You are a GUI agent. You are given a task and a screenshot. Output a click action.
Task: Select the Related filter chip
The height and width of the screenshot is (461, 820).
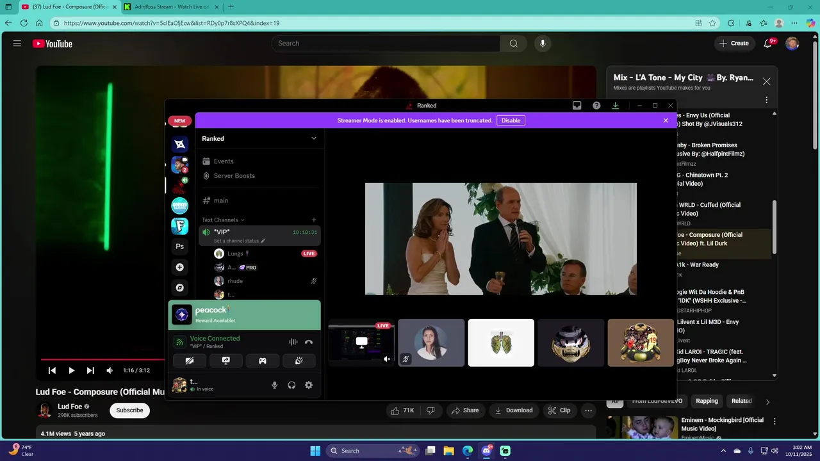(741, 401)
